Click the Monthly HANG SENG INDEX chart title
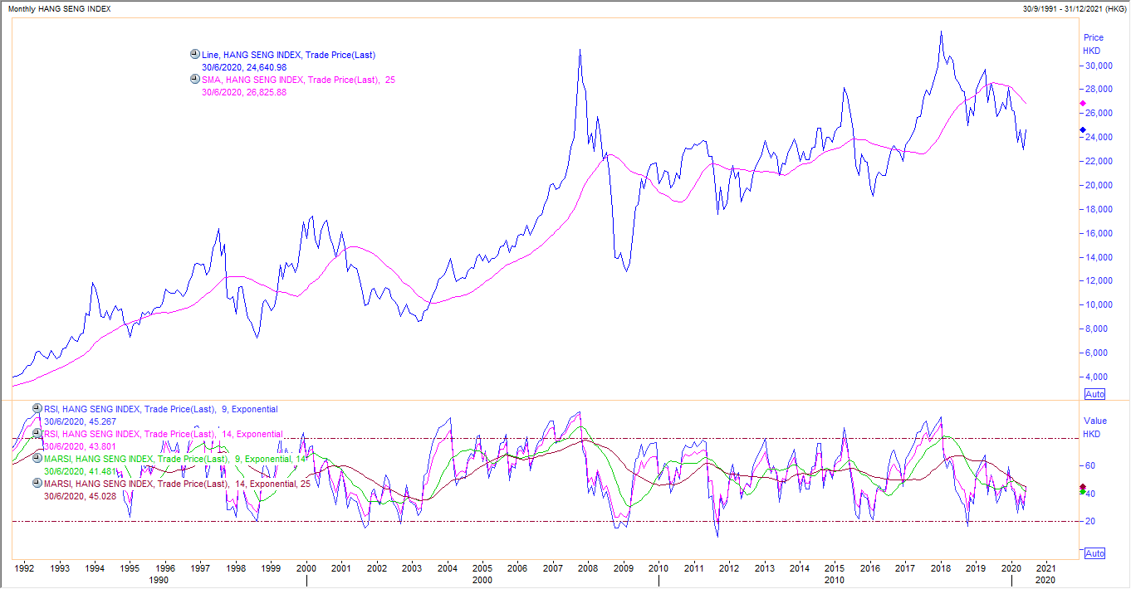Viewport: 1131px width, 589px height. pyautogui.click(x=59, y=8)
